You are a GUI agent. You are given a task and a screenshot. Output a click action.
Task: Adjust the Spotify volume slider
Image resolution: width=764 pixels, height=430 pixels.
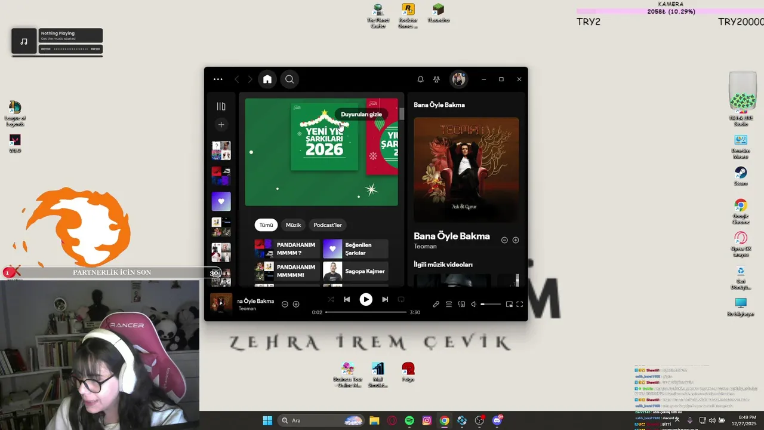[x=491, y=305]
